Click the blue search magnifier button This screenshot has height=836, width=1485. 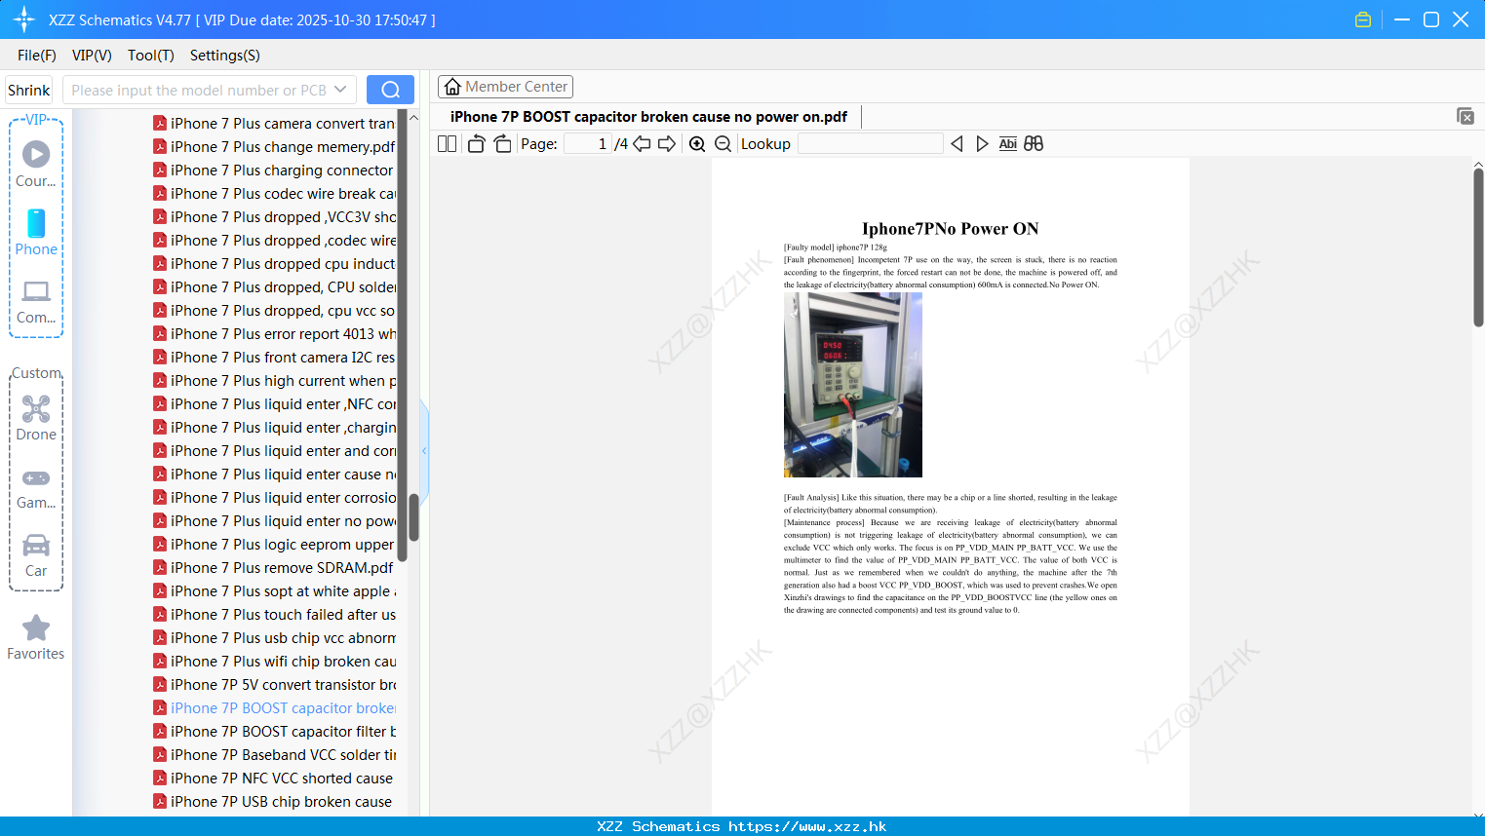390,90
